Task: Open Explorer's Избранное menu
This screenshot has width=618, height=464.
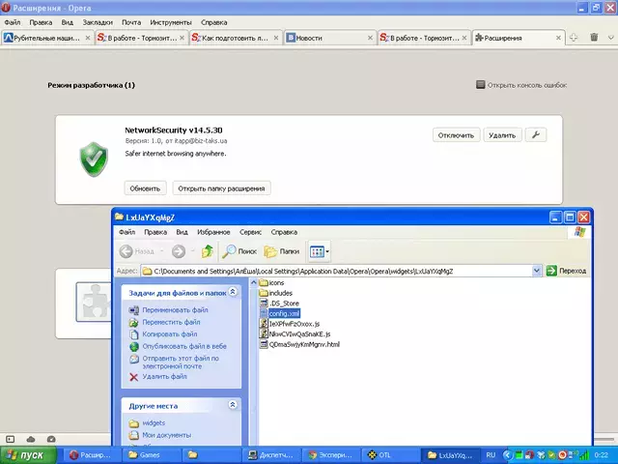Action: 213,232
